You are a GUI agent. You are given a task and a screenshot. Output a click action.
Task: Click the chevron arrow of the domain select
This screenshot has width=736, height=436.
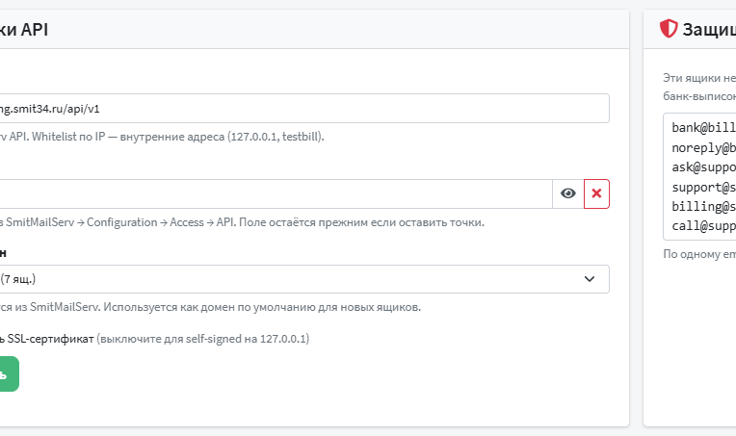tap(590, 279)
